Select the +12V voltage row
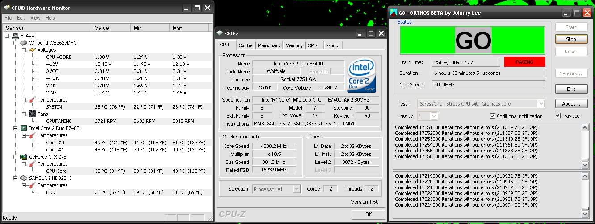Image resolution: width=595 pixels, height=224 pixels. (x=106, y=64)
